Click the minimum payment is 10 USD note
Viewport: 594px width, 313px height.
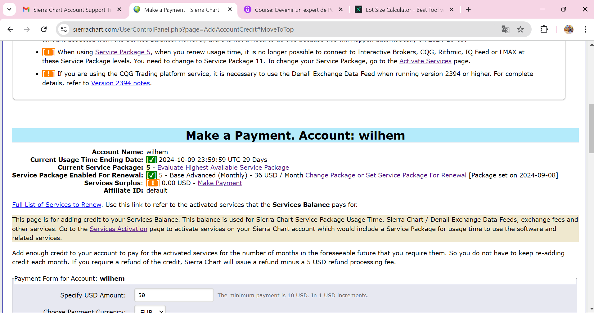[293, 295]
